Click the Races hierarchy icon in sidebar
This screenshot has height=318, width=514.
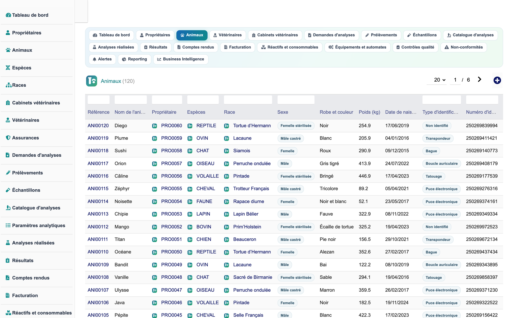[x=8, y=85]
